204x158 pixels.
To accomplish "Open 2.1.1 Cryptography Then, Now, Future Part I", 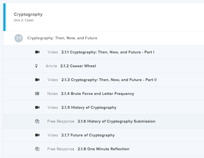I will tap(108, 52).
